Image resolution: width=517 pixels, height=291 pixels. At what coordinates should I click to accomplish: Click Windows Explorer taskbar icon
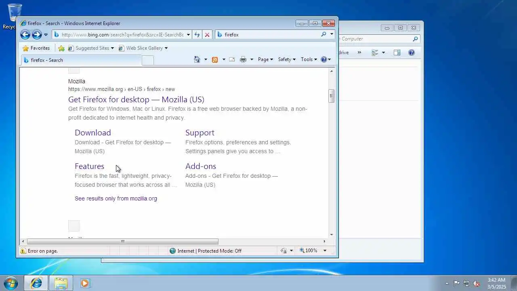61,283
